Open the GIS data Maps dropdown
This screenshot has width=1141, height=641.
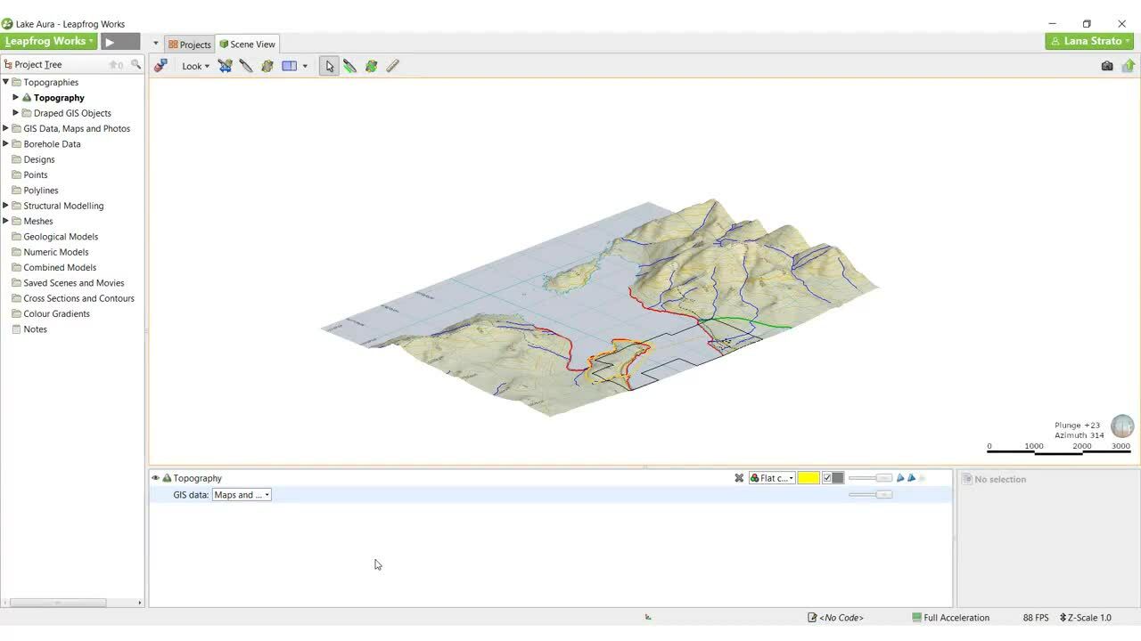click(x=242, y=494)
